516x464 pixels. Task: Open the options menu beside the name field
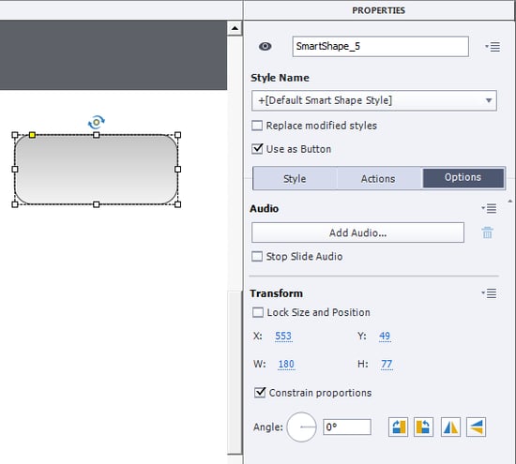(493, 47)
